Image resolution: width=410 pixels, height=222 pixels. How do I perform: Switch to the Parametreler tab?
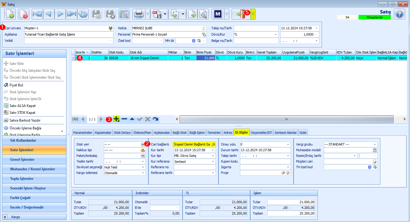83,132
